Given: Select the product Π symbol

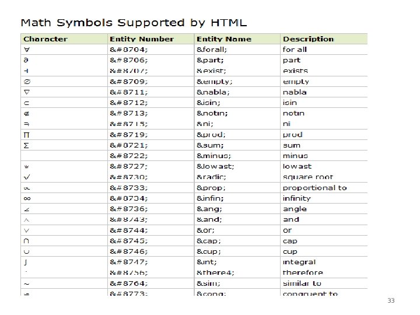Looking at the screenshot, I should pyautogui.click(x=26, y=135).
